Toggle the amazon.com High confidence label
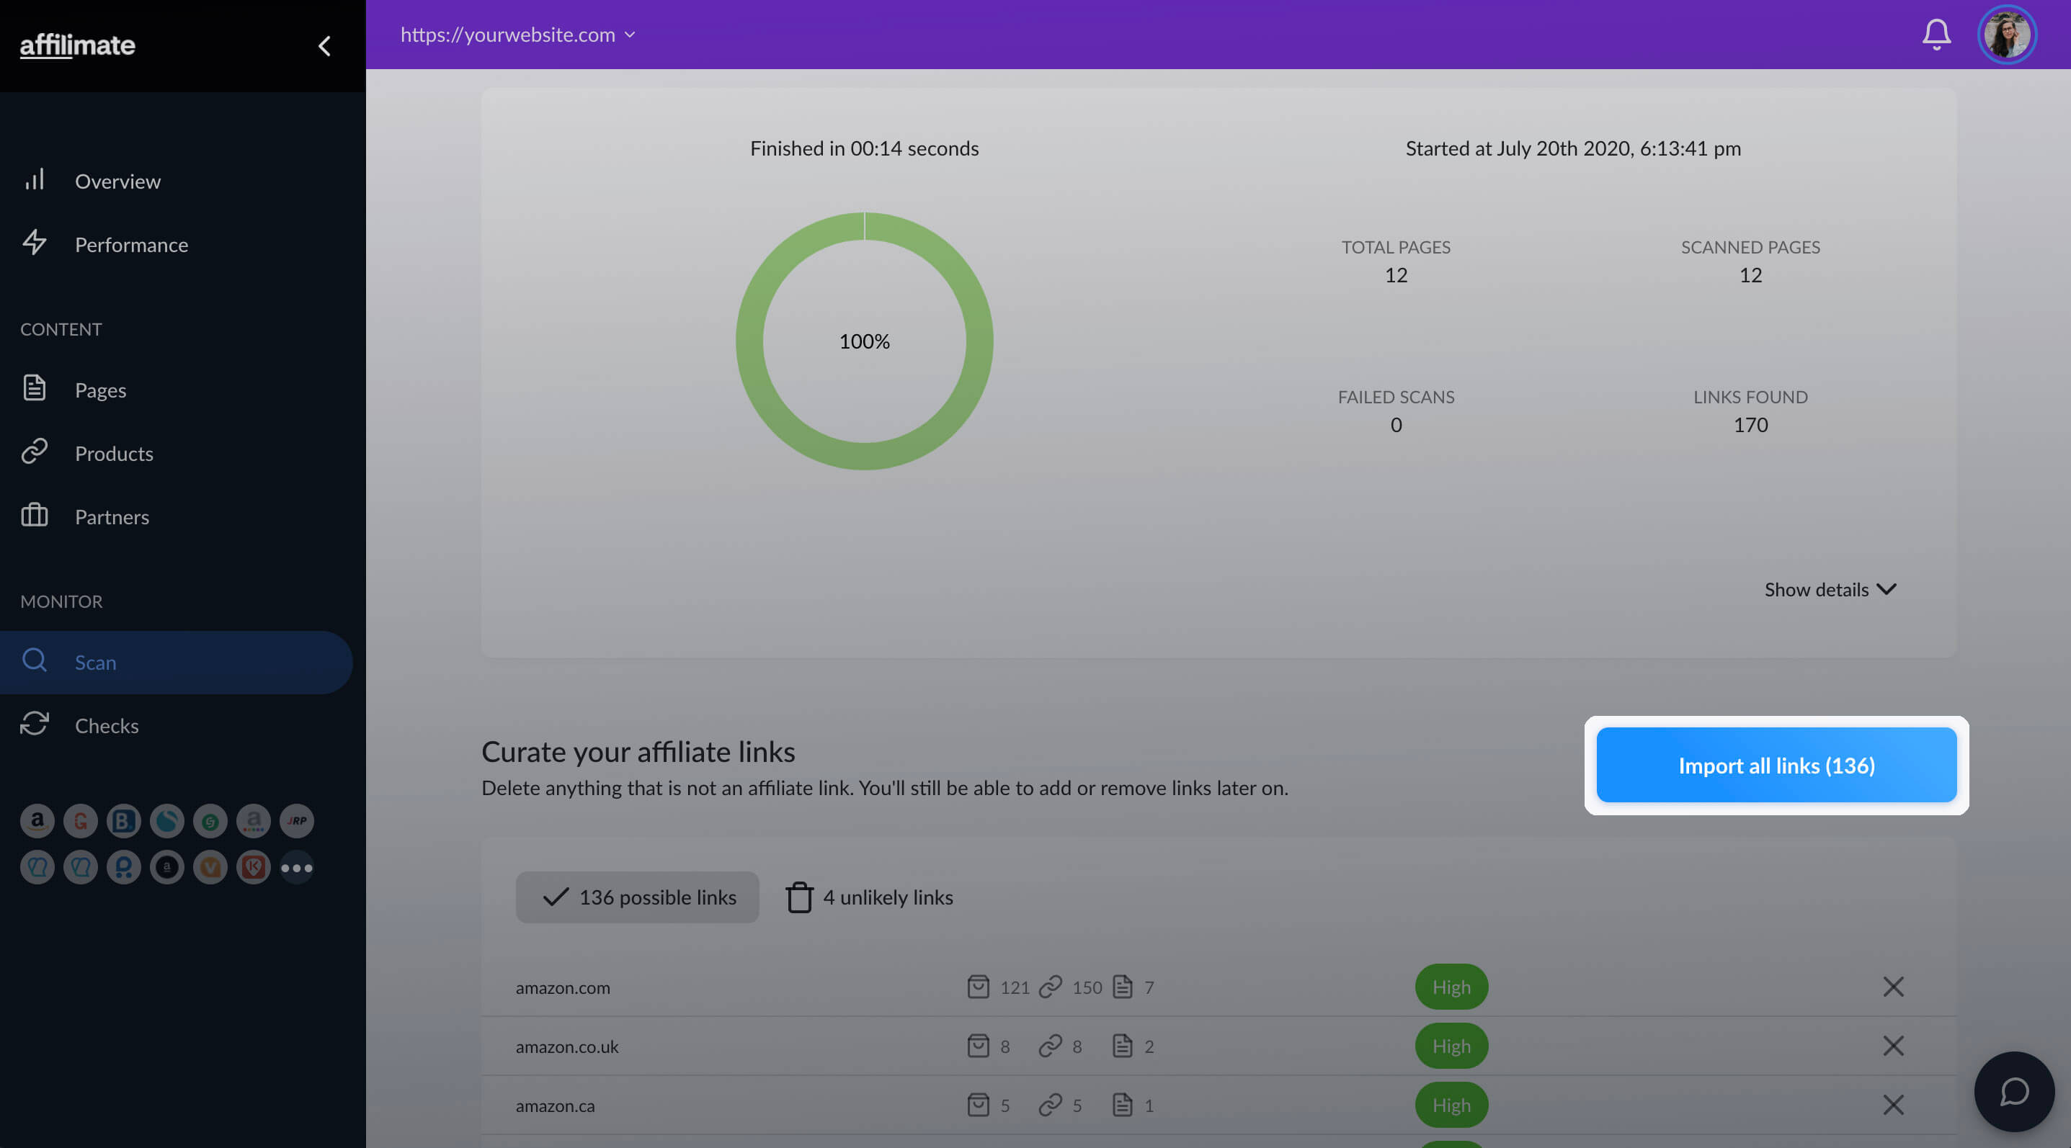 (1450, 985)
